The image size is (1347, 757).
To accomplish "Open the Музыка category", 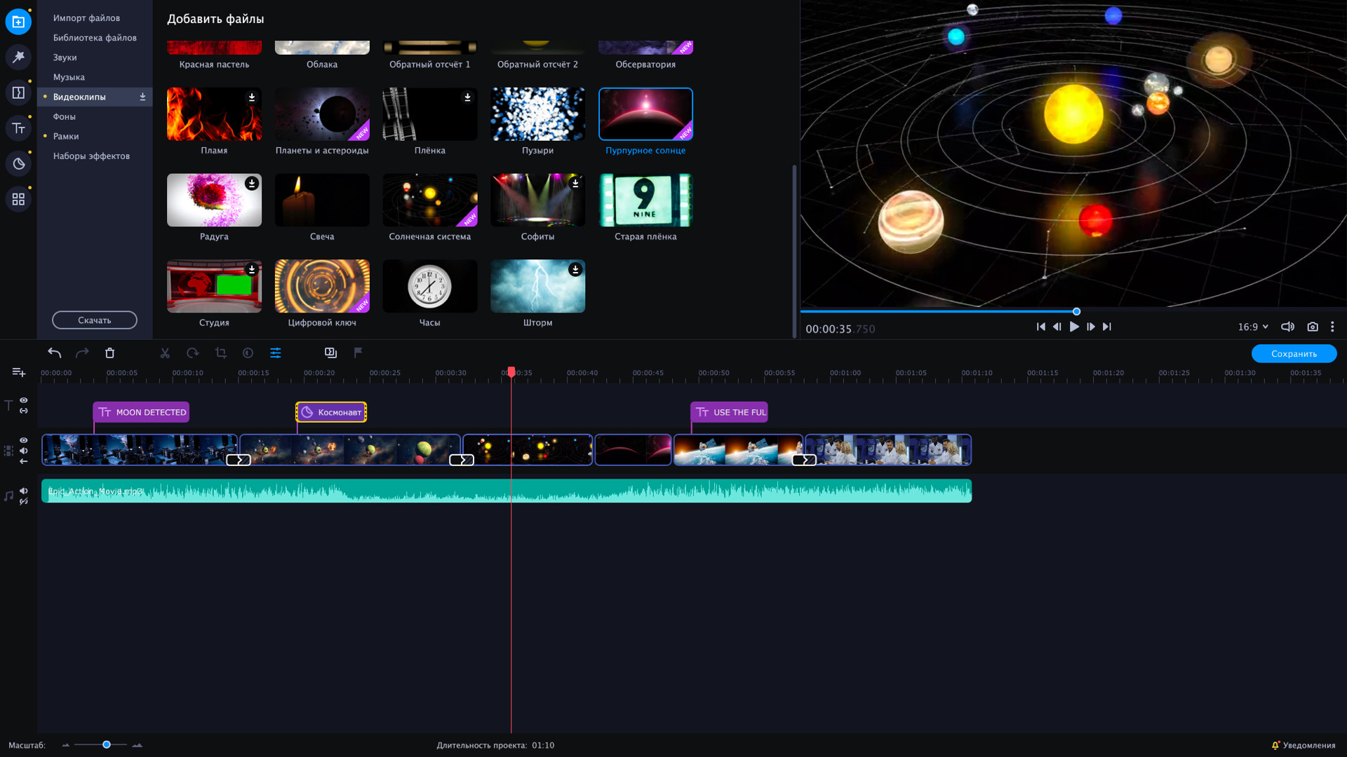I will click(x=69, y=77).
